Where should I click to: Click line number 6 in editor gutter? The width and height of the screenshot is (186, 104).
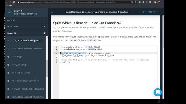pyautogui.click(x=57, y=58)
